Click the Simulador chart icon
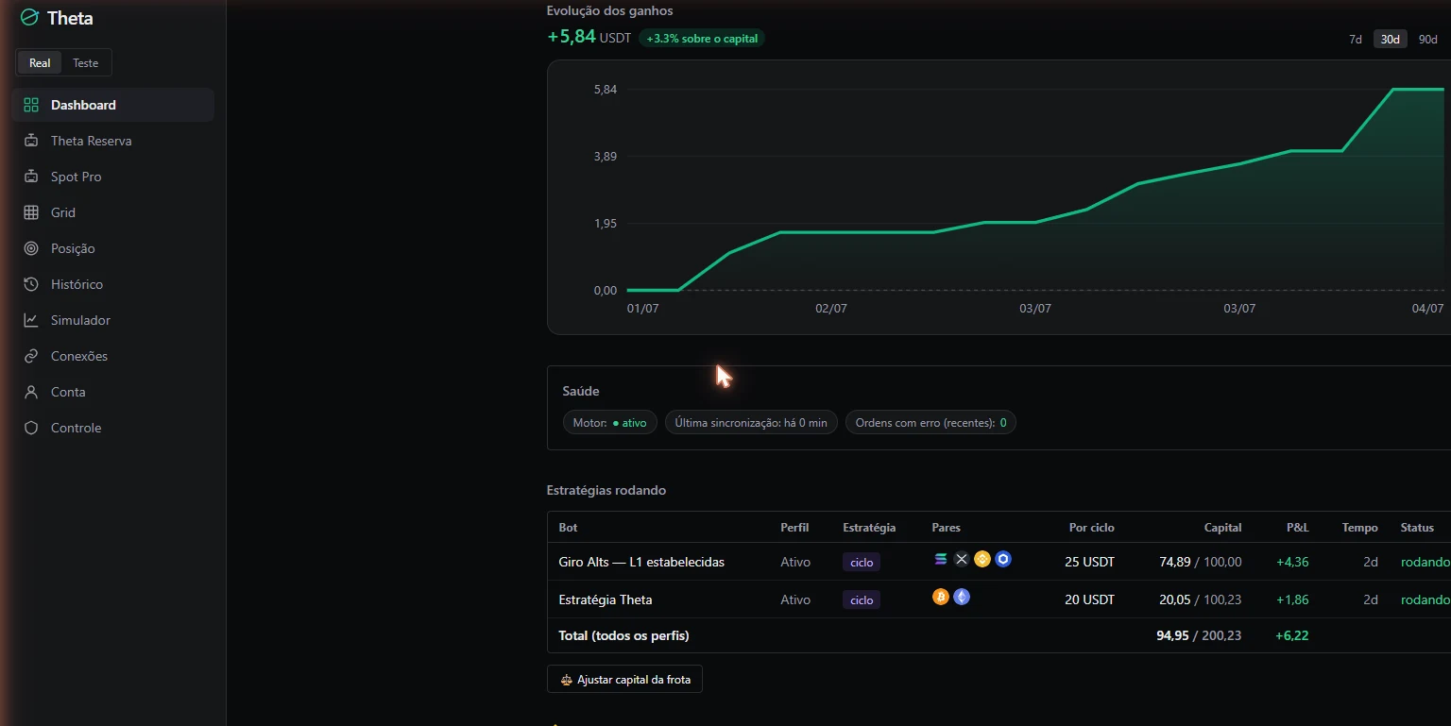The image size is (1451, 726). coord(31,320)
